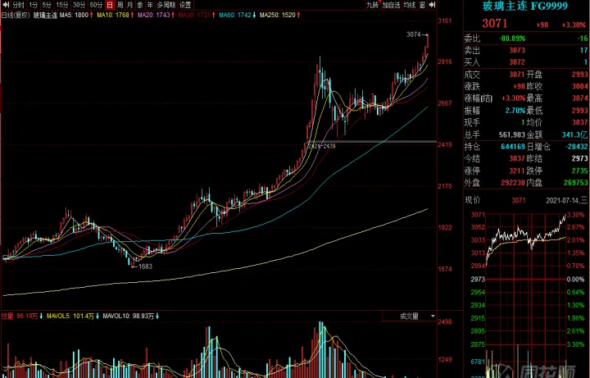Image resolution: width=590 pixels, height=378 pixels.
Task: Open the 成交量 indicator dropdown
Action: point(412,315)
